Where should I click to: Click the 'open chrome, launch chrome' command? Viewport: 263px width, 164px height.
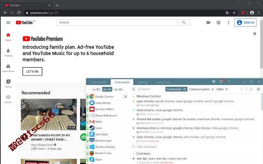point(185,101)
